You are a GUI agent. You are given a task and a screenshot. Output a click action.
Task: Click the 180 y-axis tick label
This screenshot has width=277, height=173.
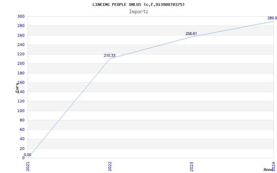coord(21,73)
